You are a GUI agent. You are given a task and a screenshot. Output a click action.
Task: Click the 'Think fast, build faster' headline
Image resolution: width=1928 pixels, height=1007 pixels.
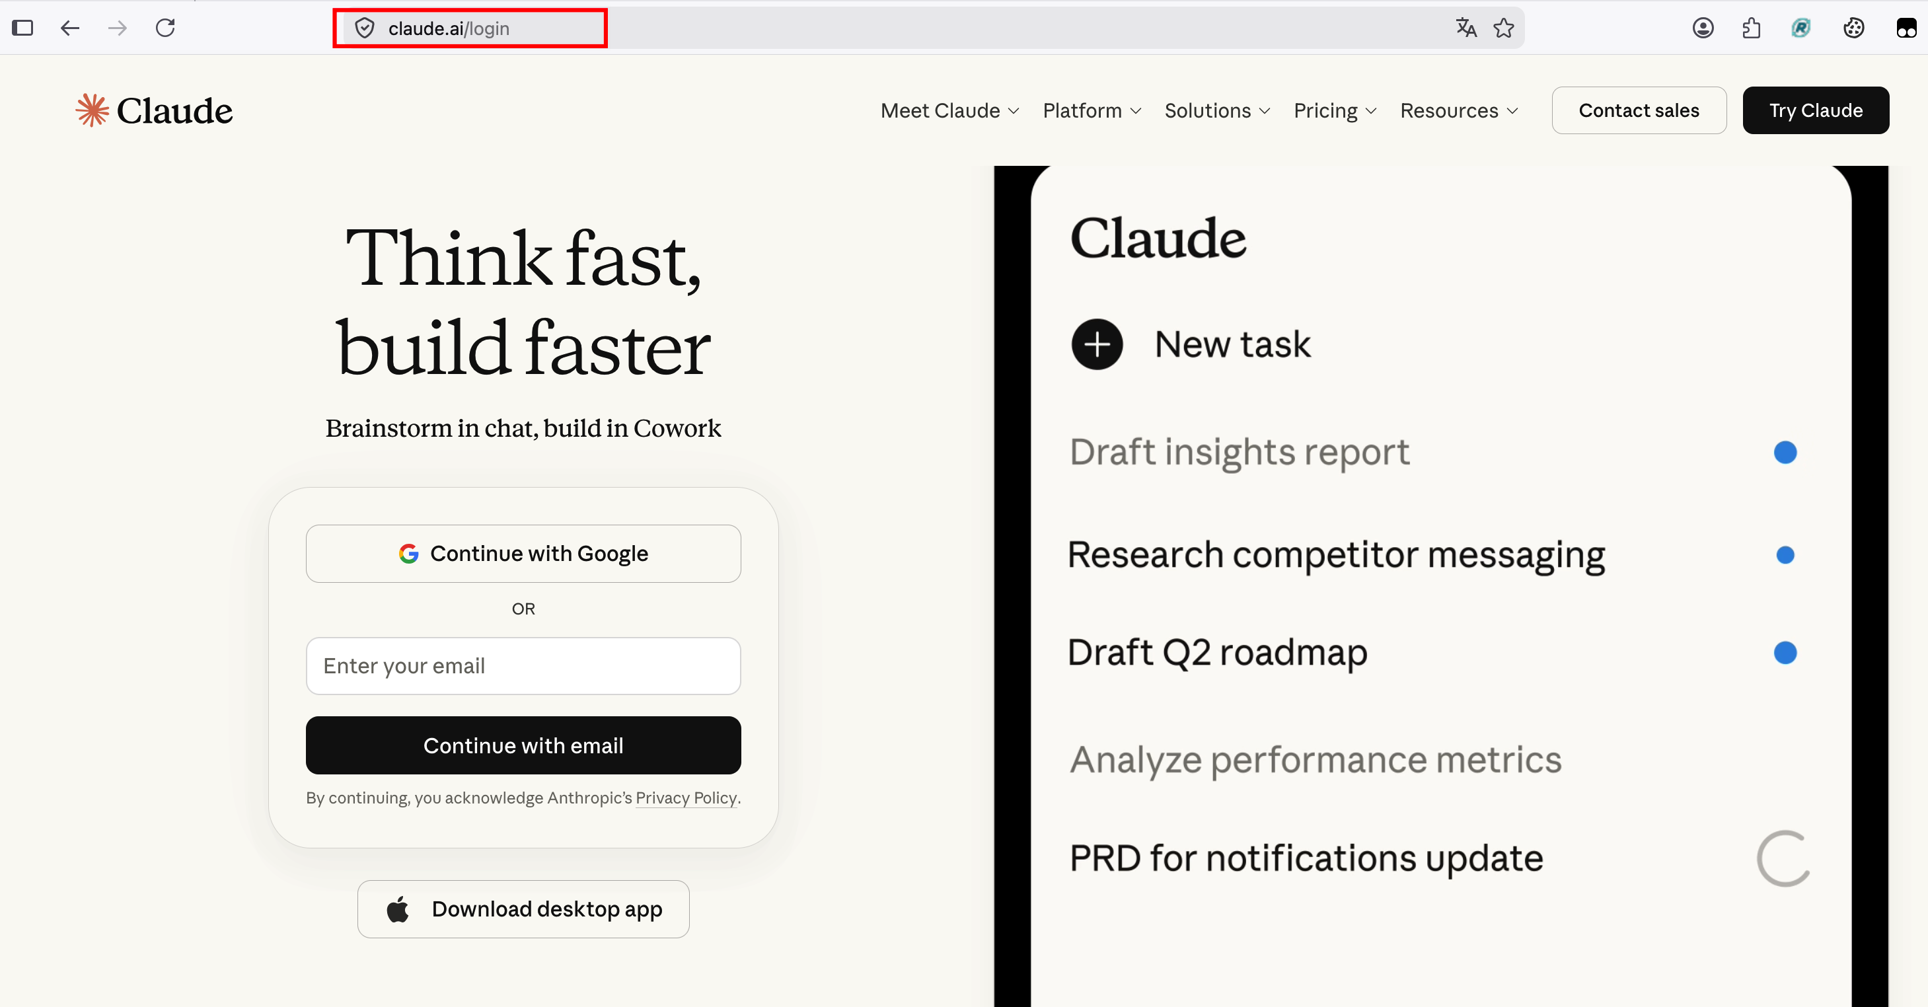pyautogui.click(x=523, y=303)
